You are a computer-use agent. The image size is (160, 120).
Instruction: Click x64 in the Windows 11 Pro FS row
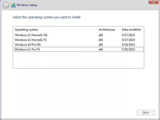tap(101, 49)
